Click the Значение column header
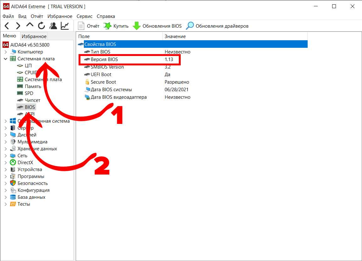This screenshot has height=261, width=362. [175, 36]
